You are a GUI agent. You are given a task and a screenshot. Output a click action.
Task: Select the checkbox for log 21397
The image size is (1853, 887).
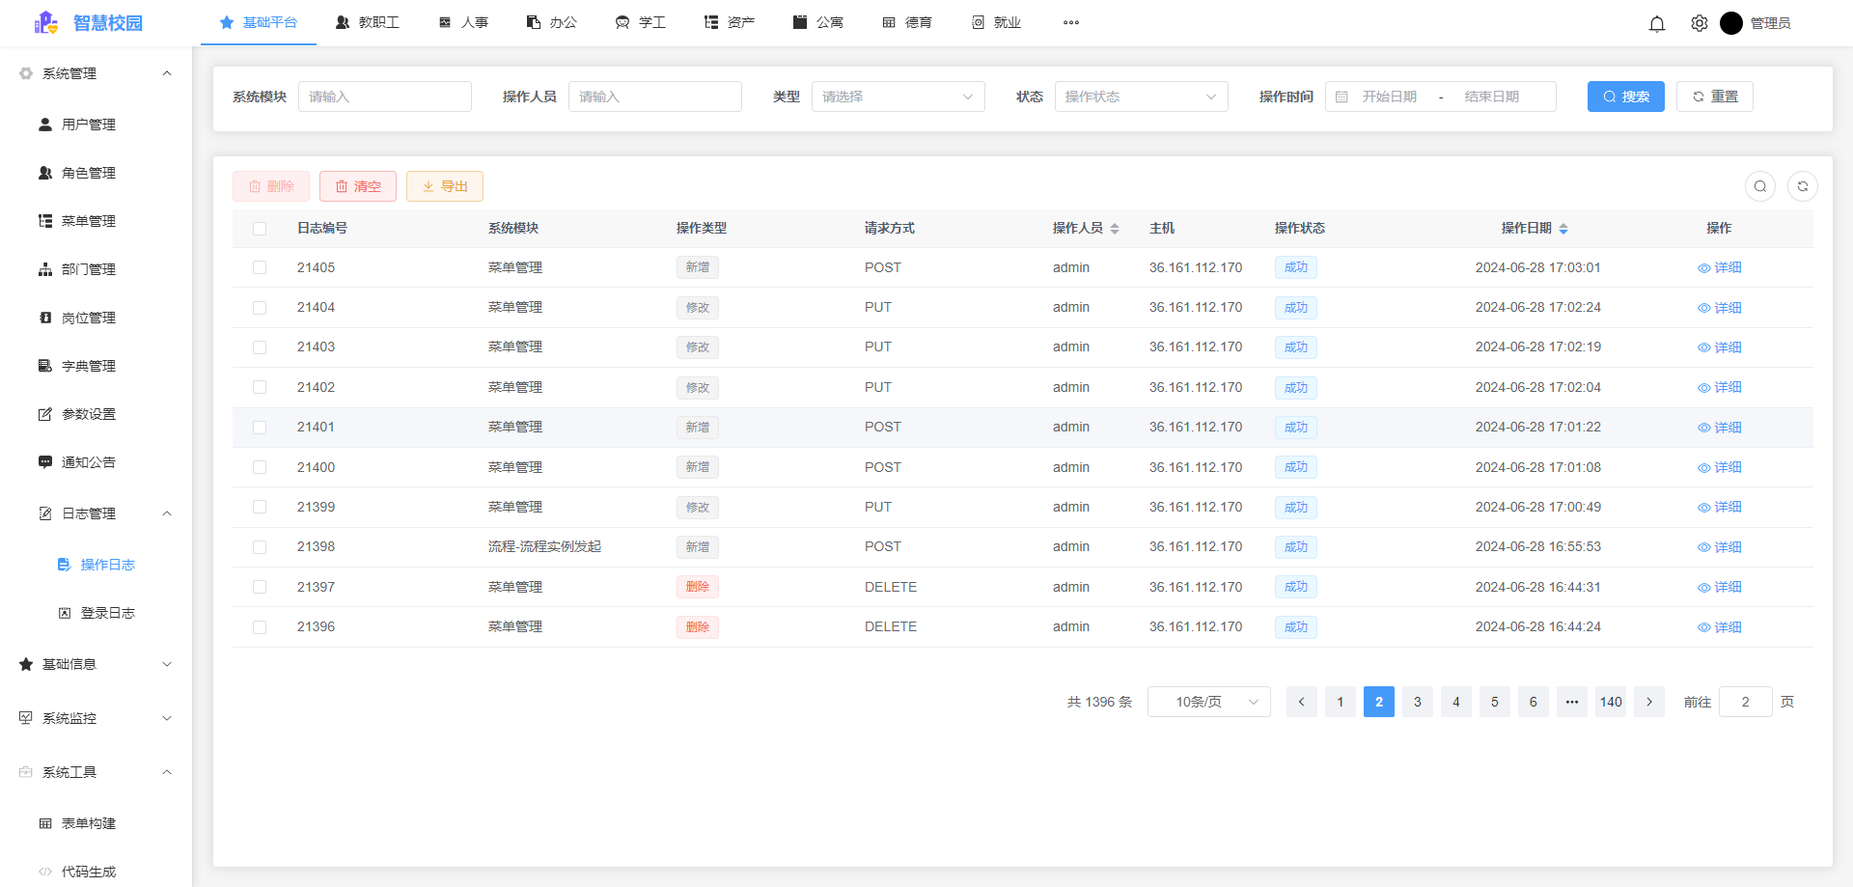(260, 587)
